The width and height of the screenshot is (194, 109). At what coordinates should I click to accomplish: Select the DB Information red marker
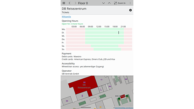[123, 96]
